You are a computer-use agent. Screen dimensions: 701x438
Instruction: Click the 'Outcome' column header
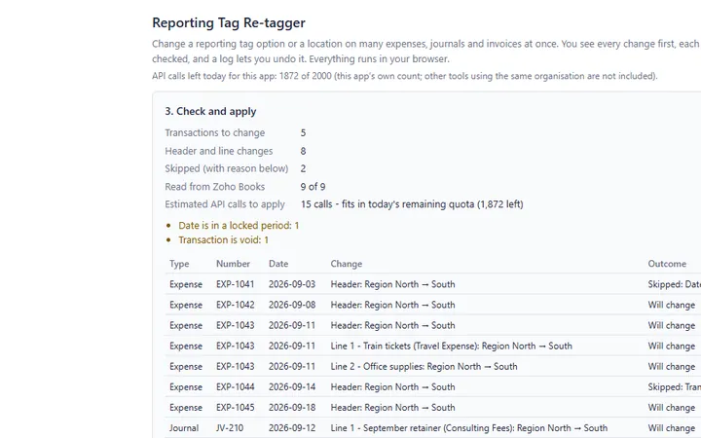667,264
